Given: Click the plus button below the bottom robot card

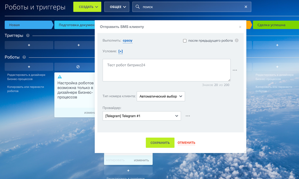Looking at the screenshot, I should 128,171.
